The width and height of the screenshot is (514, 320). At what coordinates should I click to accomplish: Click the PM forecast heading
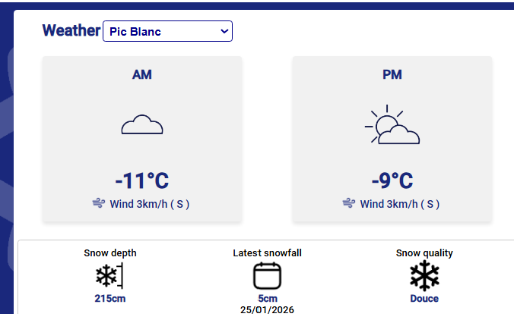[392, 74]
